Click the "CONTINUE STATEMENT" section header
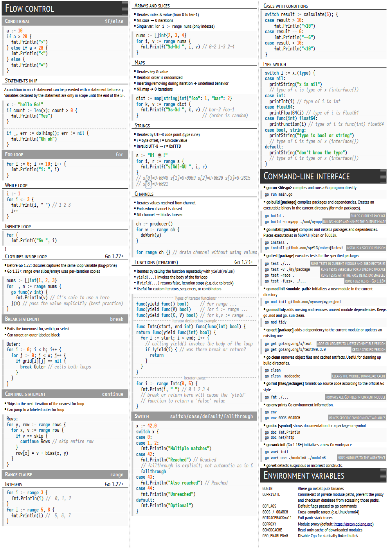The image size is (389, 549). click(x=65, y=394)
